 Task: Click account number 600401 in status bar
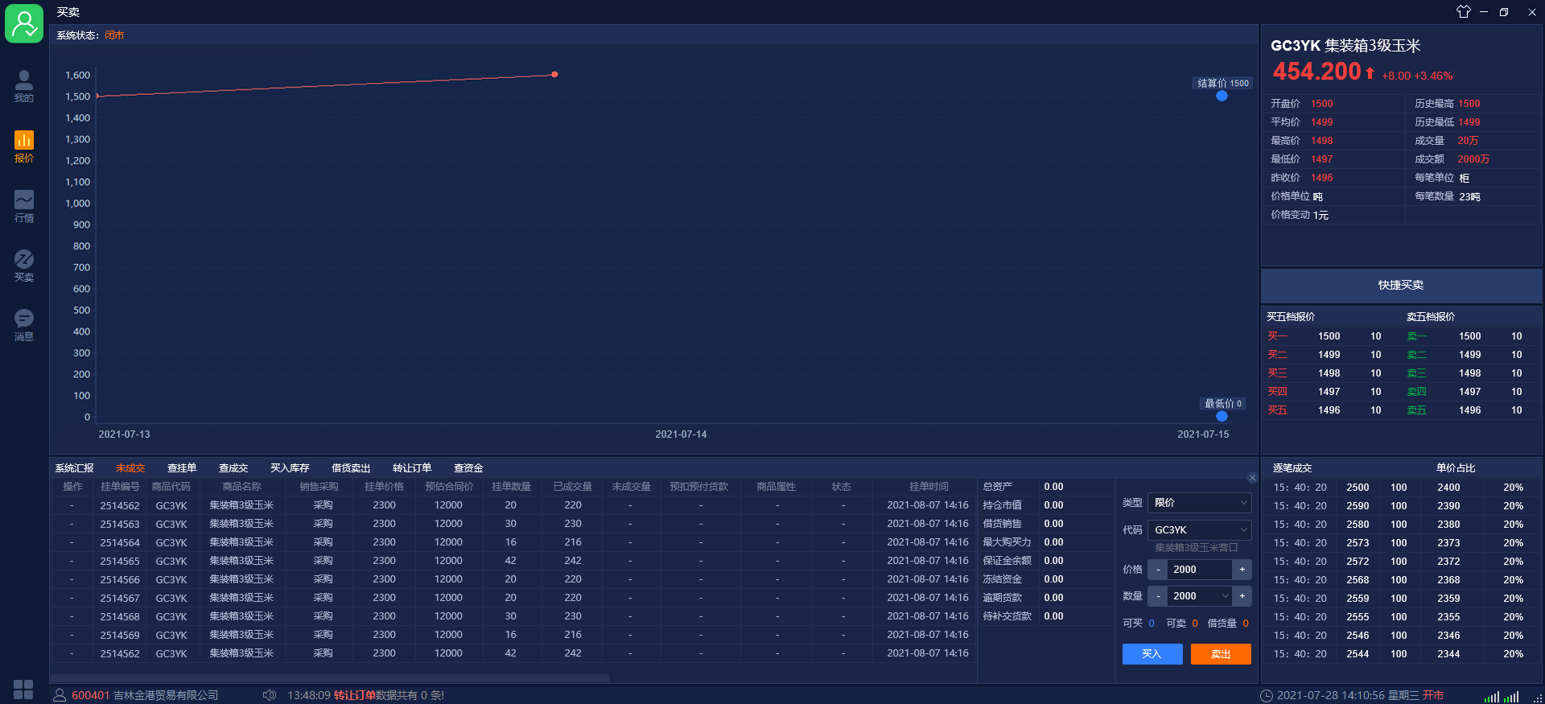pos(90,695)
